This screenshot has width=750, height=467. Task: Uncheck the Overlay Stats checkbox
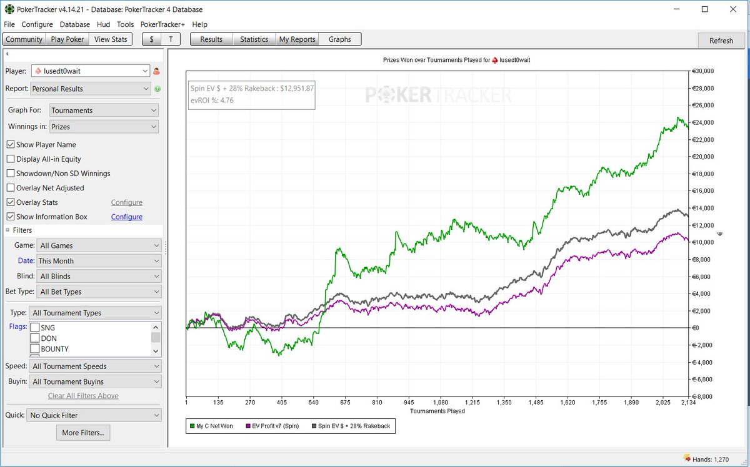(x=11, y=202)
